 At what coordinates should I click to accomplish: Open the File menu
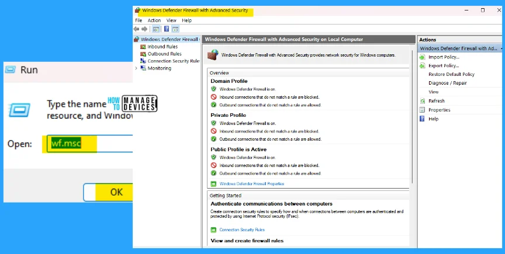tap(139, 20)
